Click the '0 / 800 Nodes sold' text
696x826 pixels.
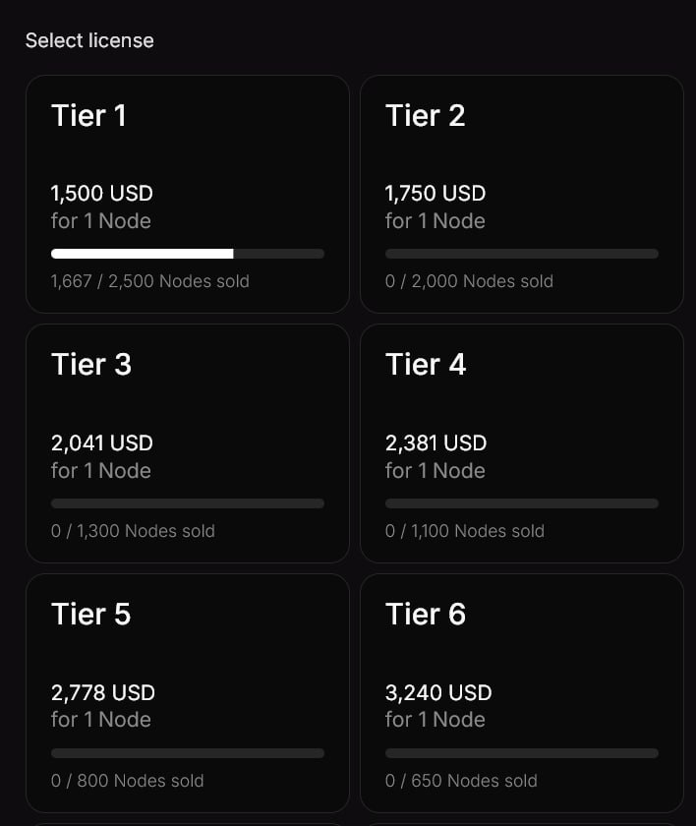point(128,781)
